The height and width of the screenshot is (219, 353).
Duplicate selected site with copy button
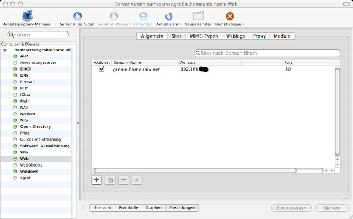point(110,180)
